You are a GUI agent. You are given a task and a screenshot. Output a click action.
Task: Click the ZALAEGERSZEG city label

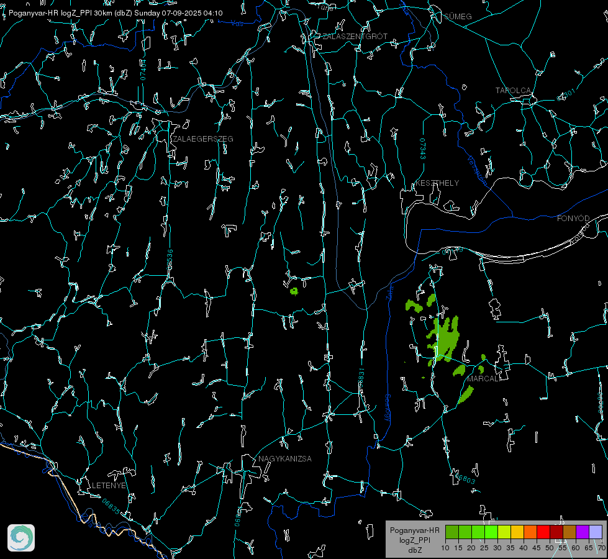click(203, 139)
